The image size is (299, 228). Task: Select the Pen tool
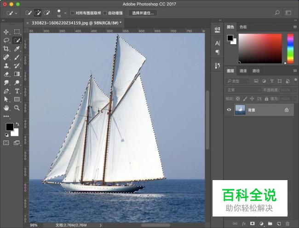tap(6, 91)
